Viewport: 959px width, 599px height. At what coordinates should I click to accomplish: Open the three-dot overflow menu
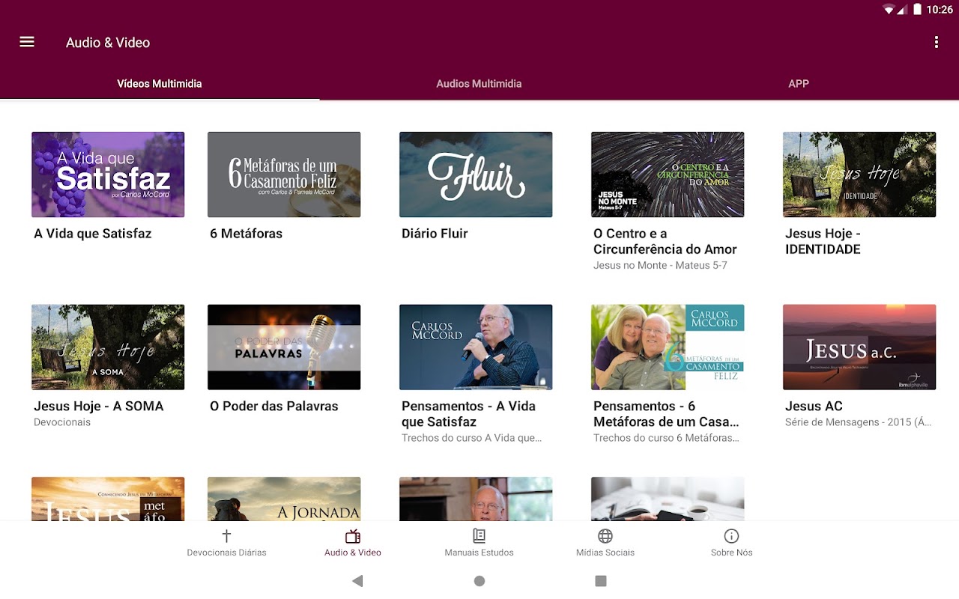(936, 42)
